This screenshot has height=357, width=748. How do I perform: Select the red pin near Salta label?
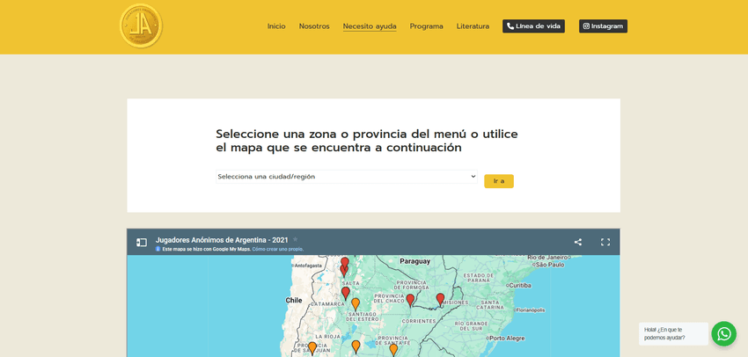pyautogui.click(x=344, y=270)
